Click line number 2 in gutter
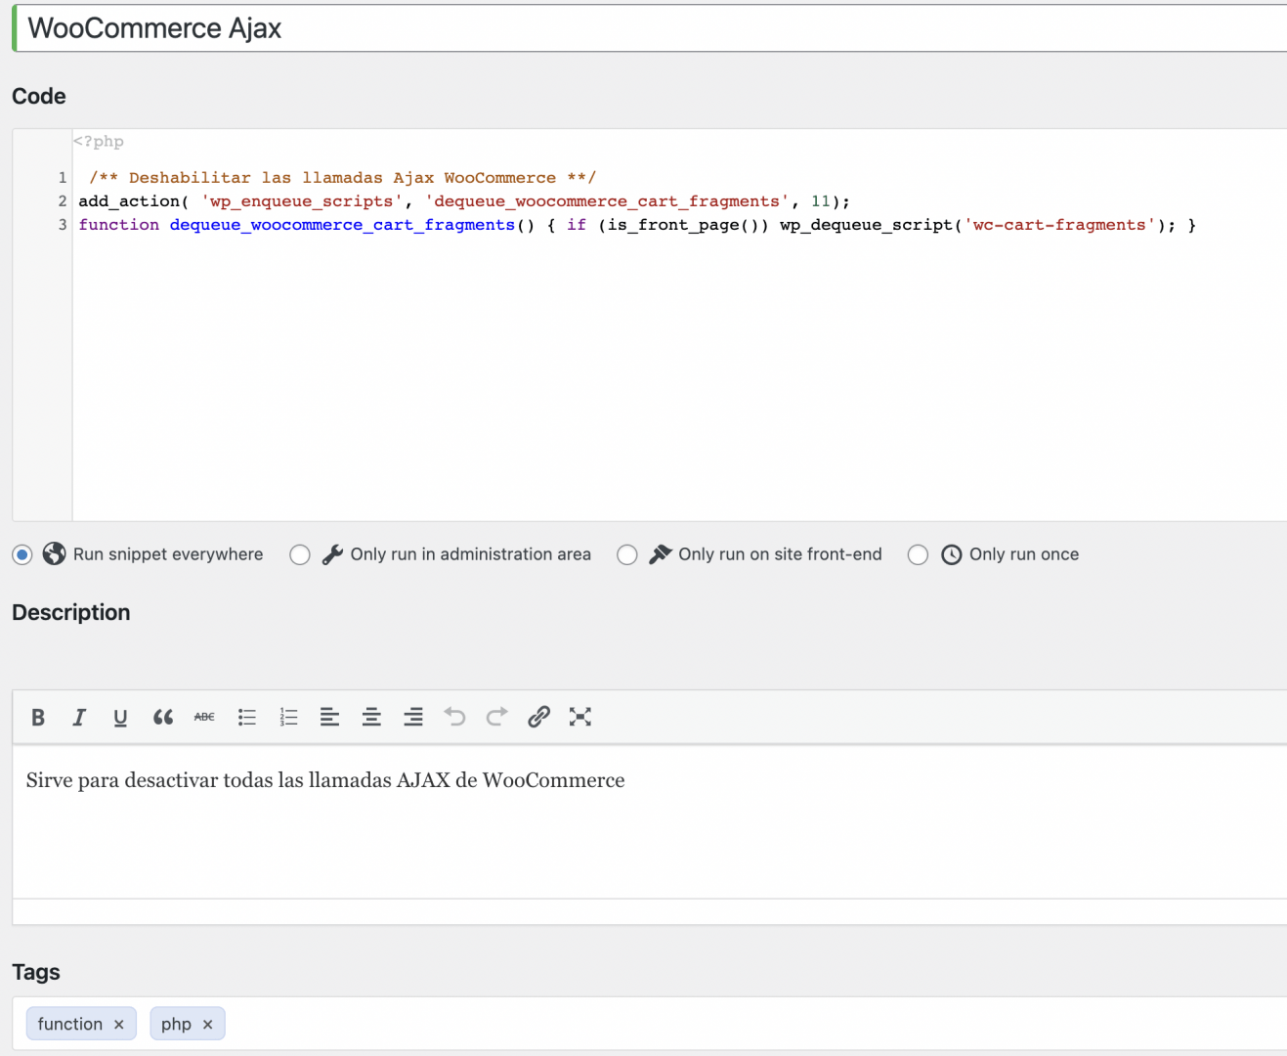The width and height of the screenshot is (1287, 1056). coord(63,201)
